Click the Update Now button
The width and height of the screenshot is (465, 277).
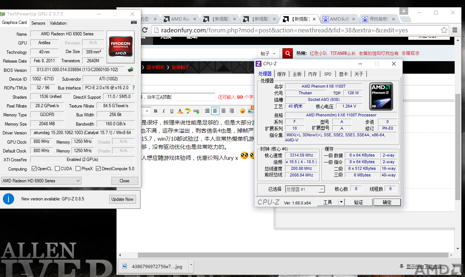click(x=122, y=199)
